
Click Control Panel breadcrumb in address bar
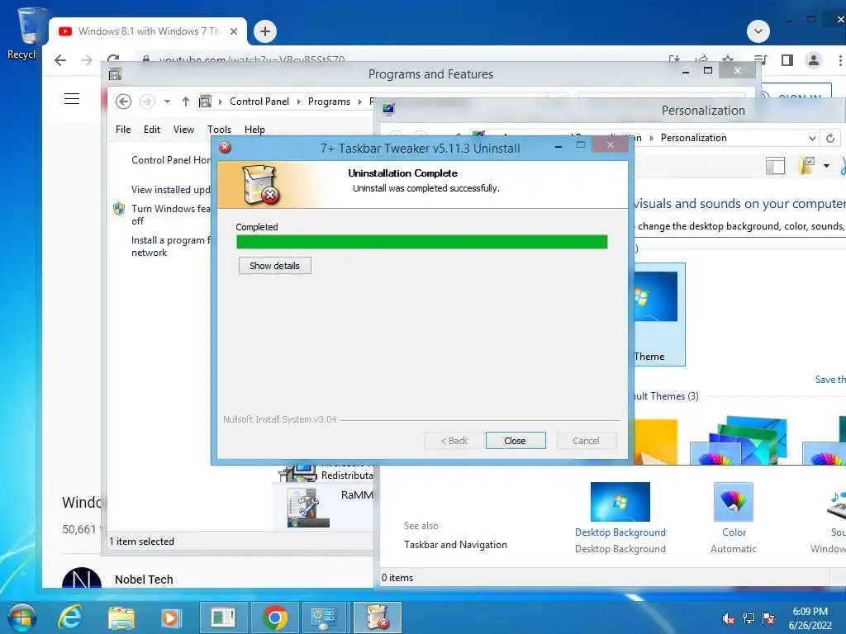pyautogui.click(x=259, y=102)
